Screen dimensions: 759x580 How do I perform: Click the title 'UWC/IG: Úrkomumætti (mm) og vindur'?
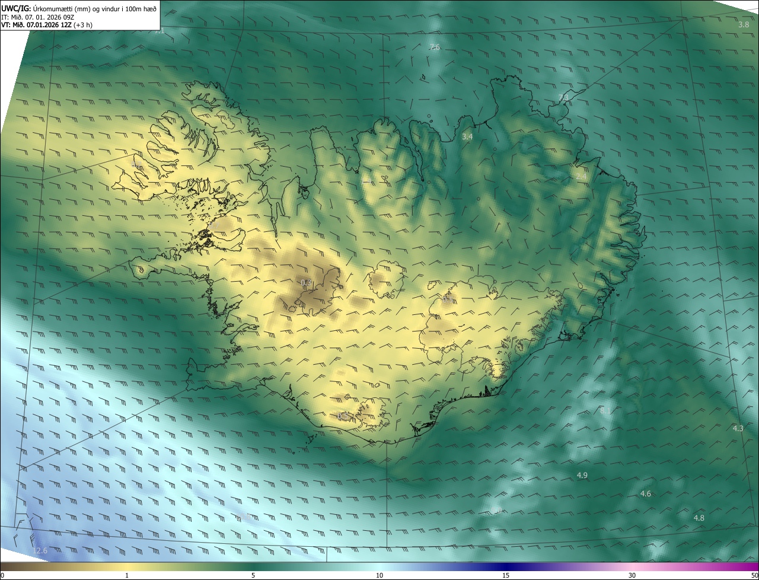coord(79,8)
